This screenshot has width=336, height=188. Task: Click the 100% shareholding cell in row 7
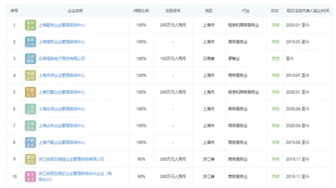pos(141,126)
